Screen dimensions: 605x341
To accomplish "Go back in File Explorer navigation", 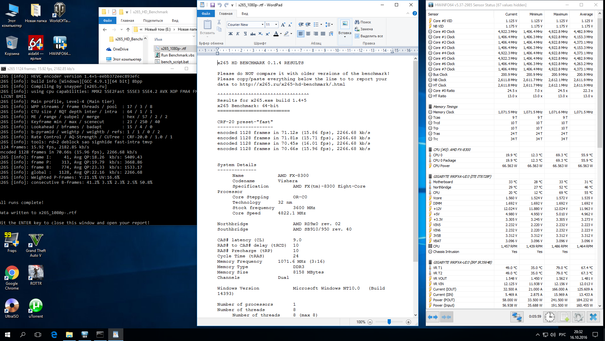I will pos(105,29).
